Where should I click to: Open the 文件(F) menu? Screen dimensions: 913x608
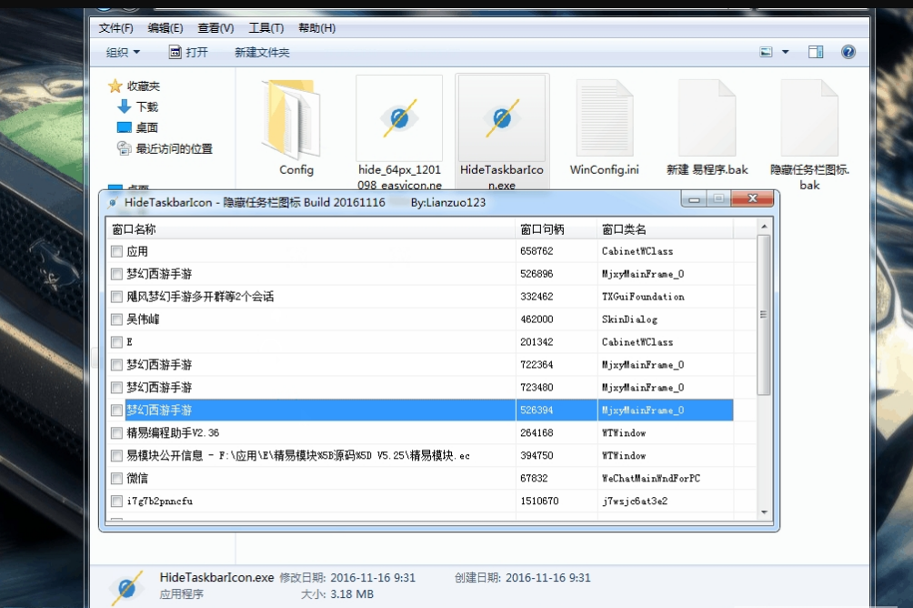tap(115, 28)
